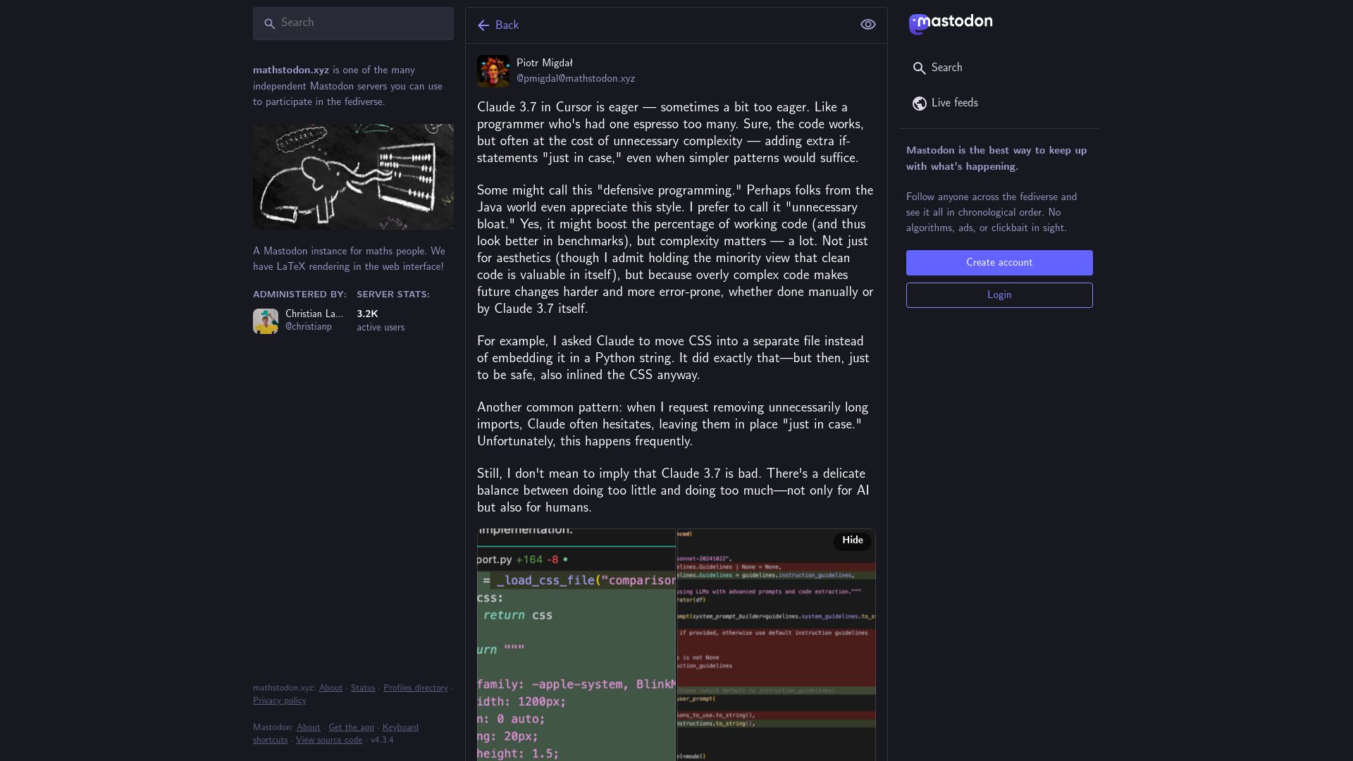
Task: Click the back arrow icon
Action: 483,25
